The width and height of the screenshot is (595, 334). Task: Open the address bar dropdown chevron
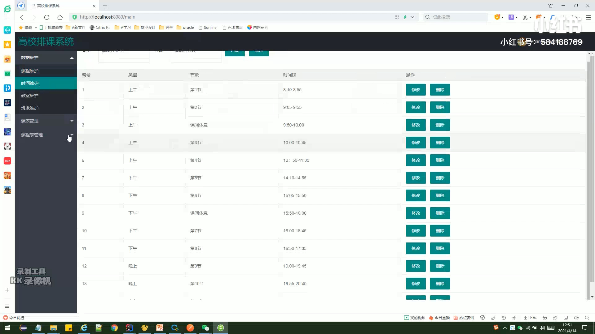pos(412,17)
